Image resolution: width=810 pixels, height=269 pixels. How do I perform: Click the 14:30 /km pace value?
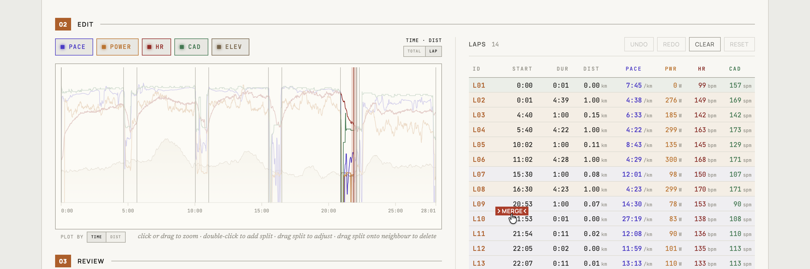tap(637, 204)
